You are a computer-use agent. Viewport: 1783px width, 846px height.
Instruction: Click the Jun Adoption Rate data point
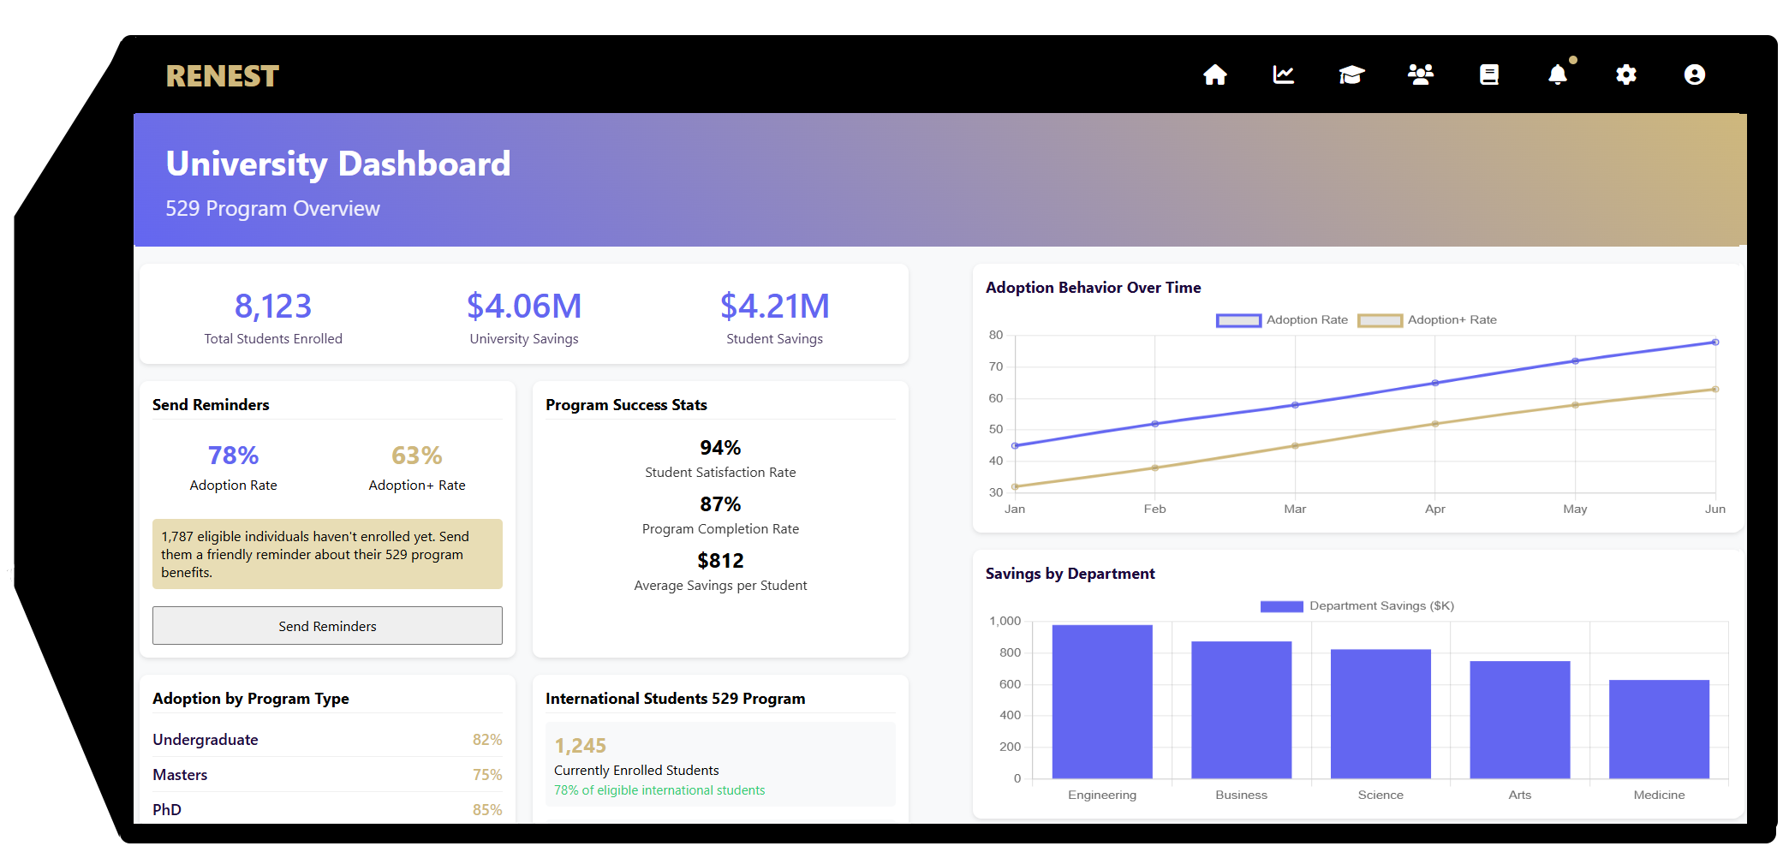(1715, 343)
